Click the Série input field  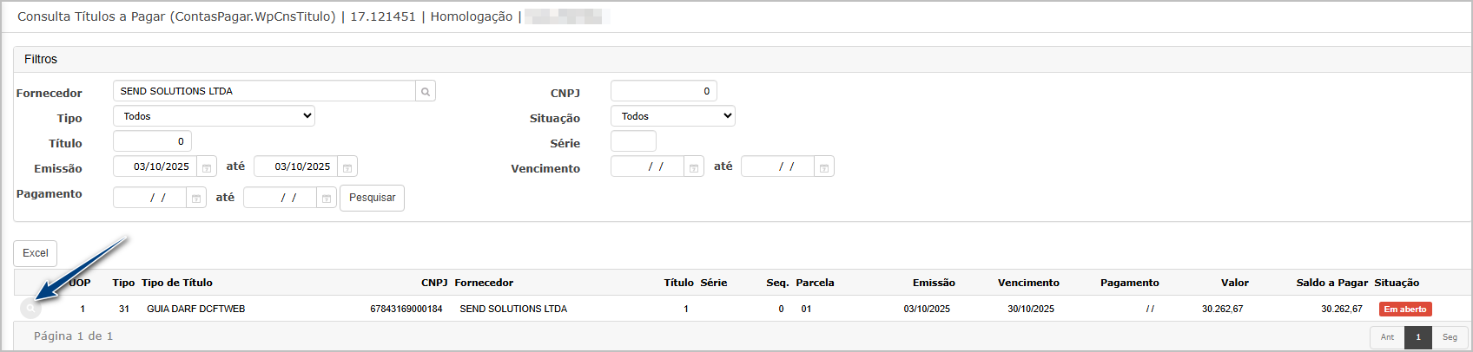(x=633, y=141)
